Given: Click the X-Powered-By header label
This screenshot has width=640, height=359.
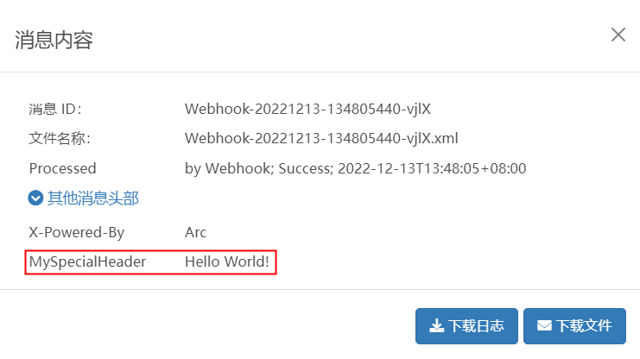Looking at the screenshot, I should click(x=77, y=232).
